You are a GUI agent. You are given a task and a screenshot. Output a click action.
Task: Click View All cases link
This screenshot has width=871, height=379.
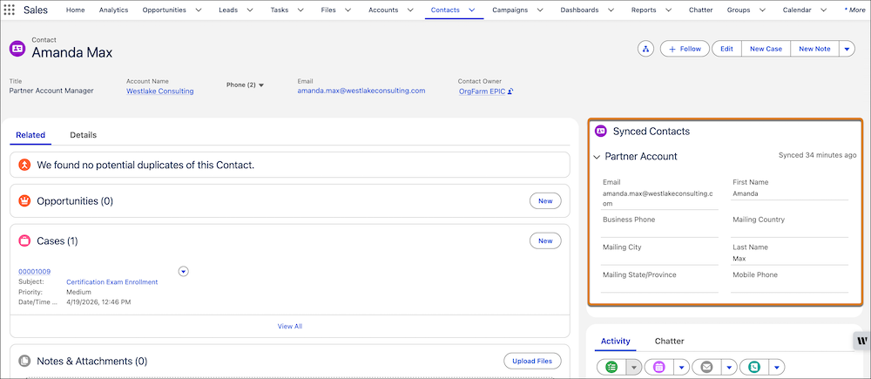(x=290, y=326)
